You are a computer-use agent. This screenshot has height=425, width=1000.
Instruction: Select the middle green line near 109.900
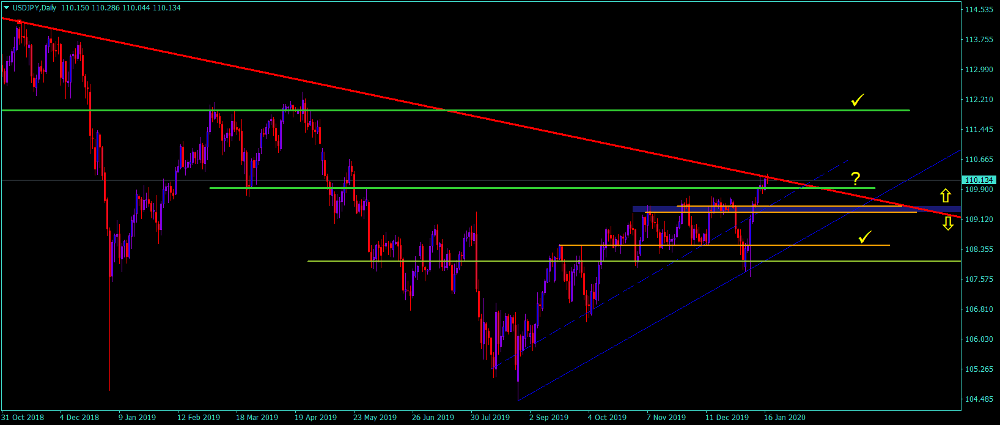542,188
